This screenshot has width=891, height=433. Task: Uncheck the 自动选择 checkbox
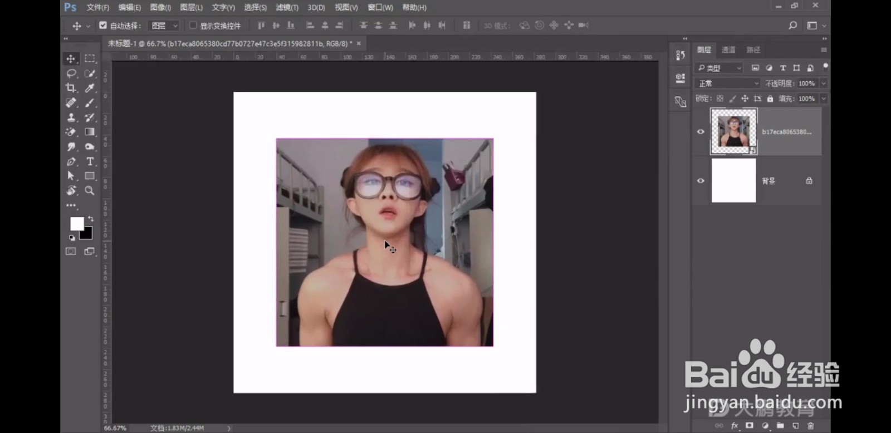[103, 26]
